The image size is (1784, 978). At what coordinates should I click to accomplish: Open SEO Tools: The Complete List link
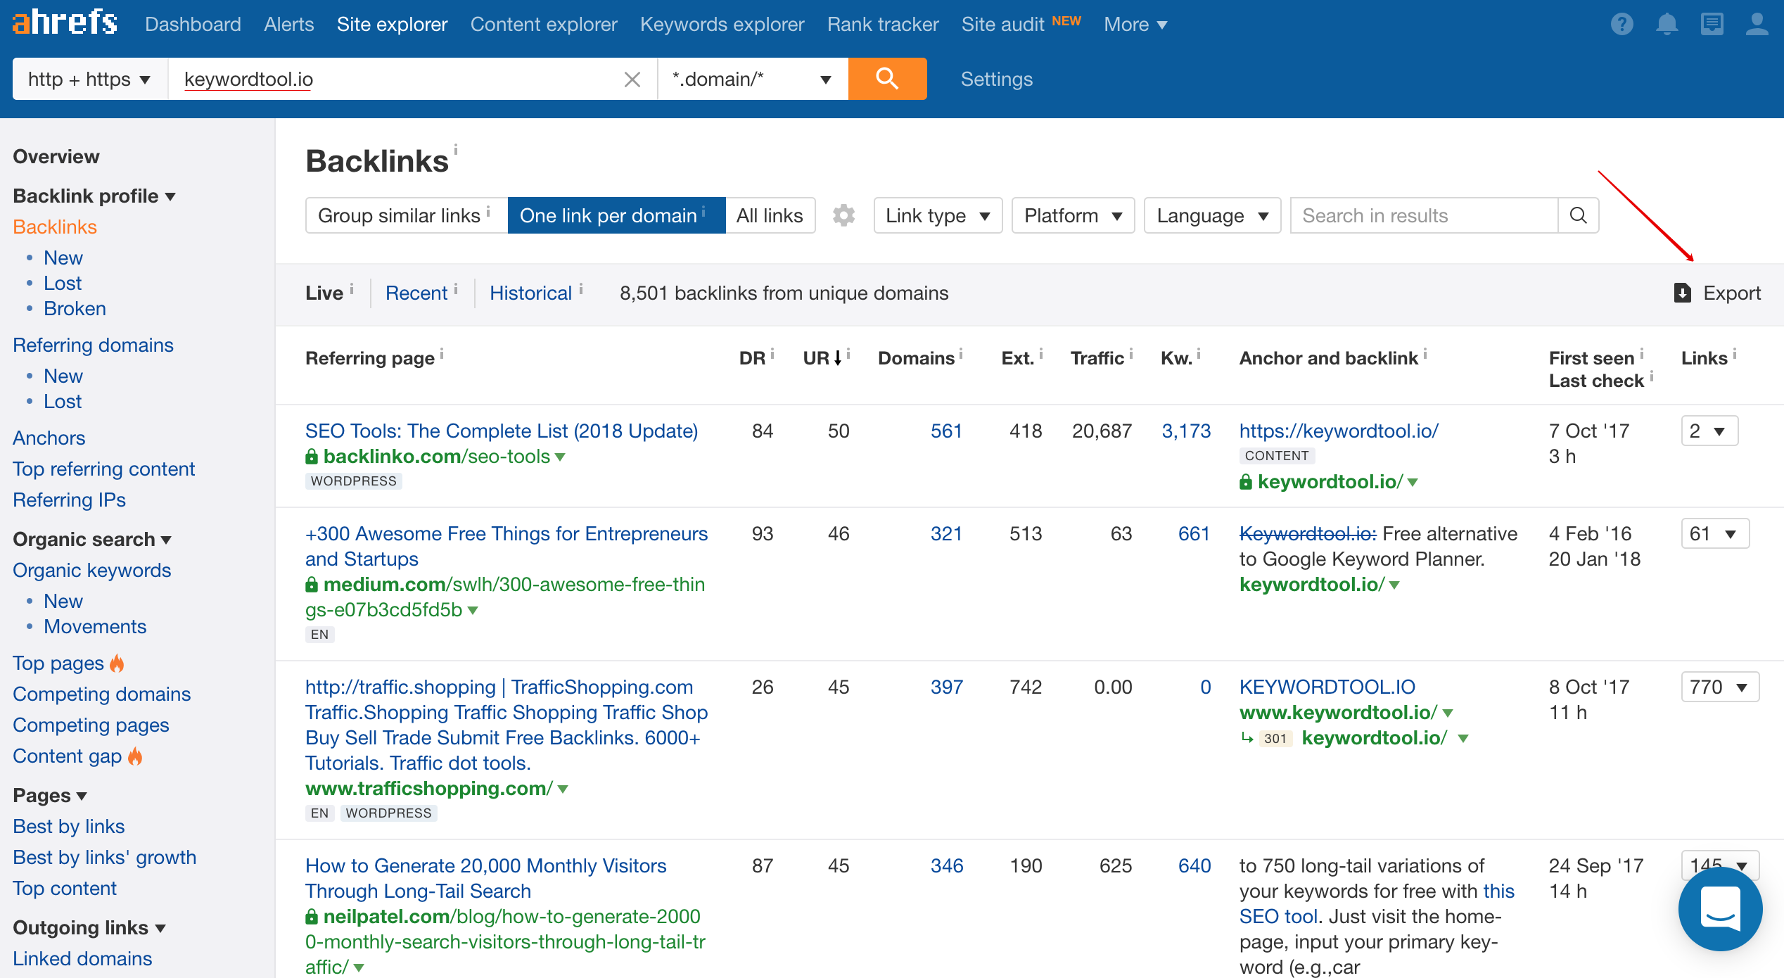pos(502,431)
